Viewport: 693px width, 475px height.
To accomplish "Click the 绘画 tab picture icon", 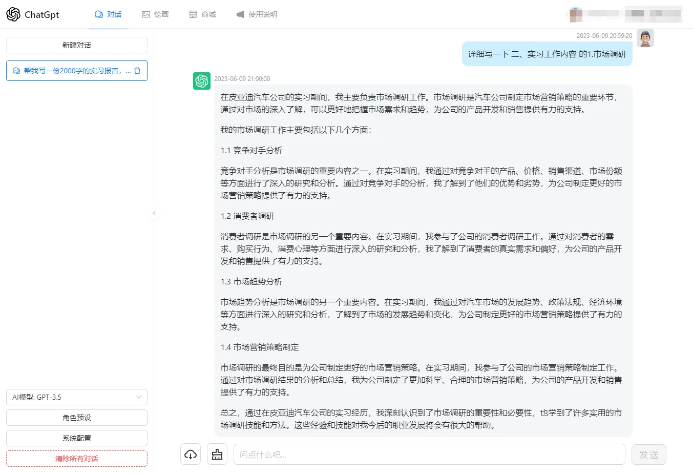I will [x=146, y=14].
